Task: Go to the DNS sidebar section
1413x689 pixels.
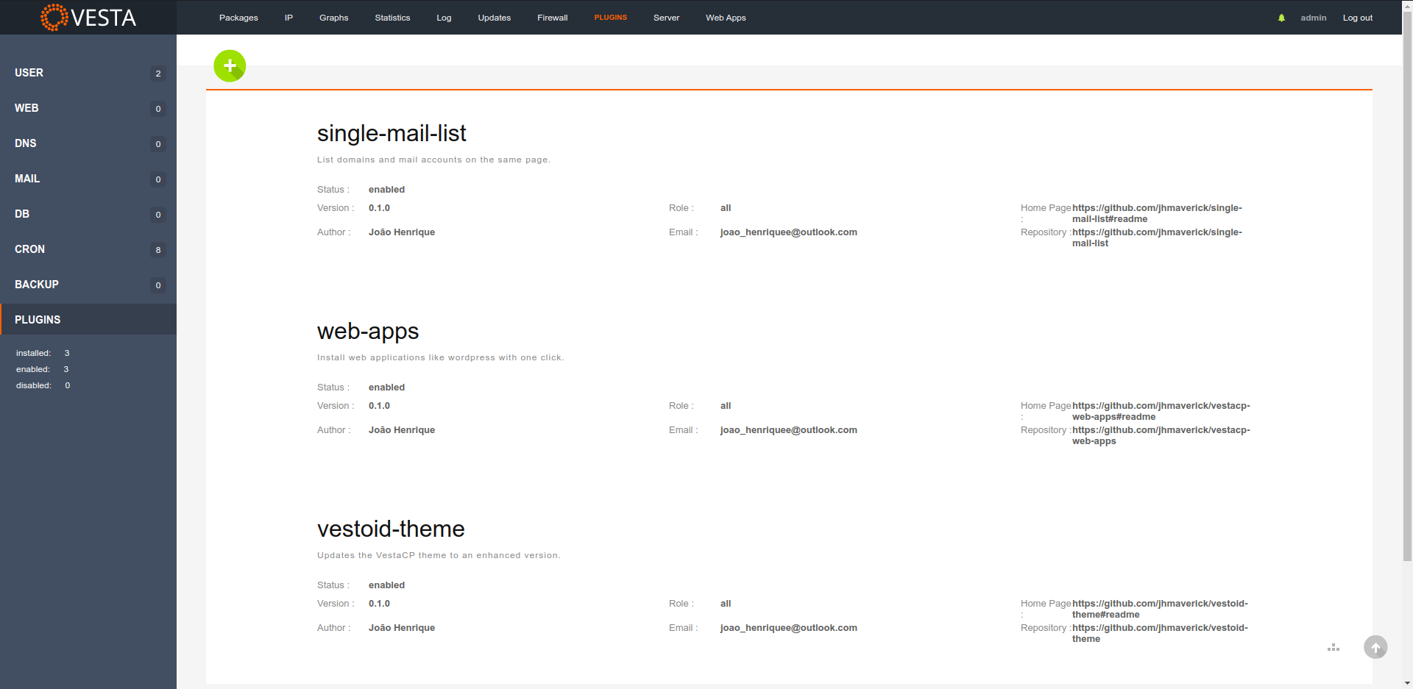Action: [88, 143]
